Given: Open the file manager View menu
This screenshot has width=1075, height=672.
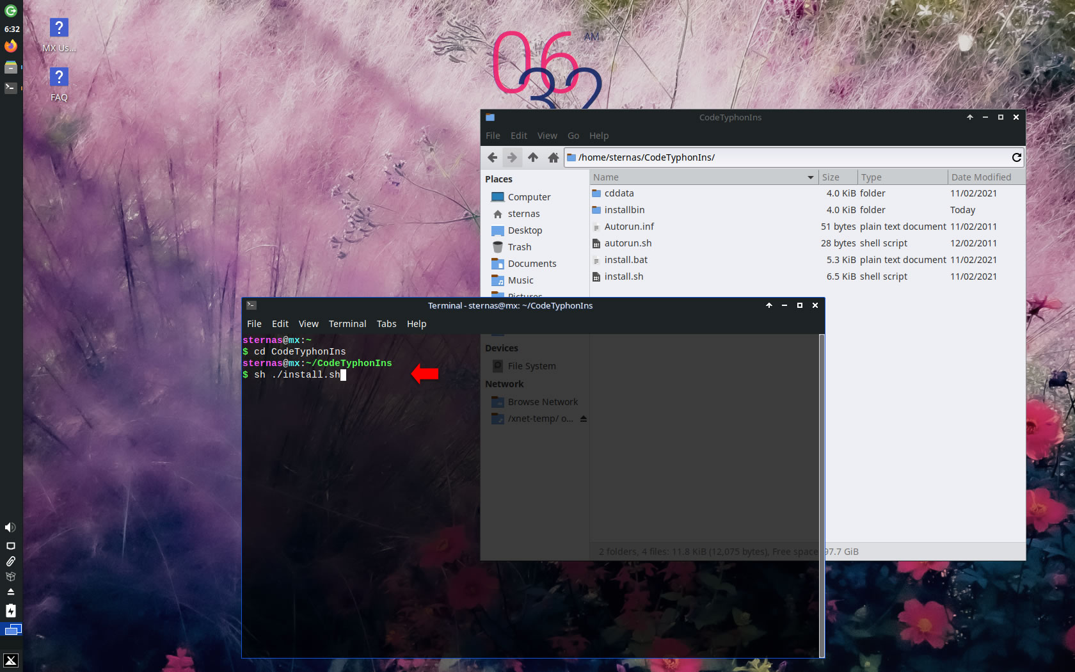Looking at the screenshot, I should tap(547, 136).
